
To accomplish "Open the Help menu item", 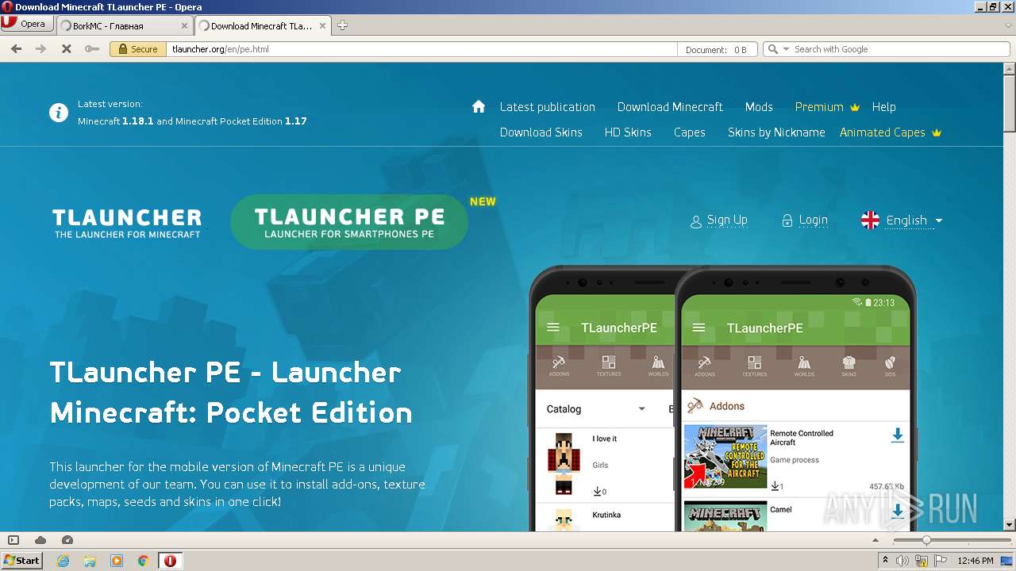I will [x=883, y=107].
